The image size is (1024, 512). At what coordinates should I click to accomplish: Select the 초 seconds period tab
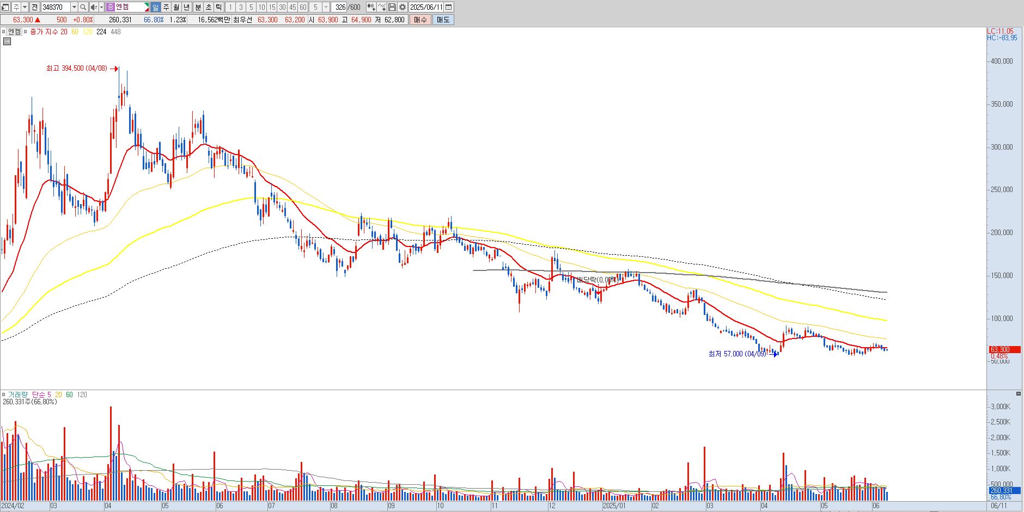(208, 7)
